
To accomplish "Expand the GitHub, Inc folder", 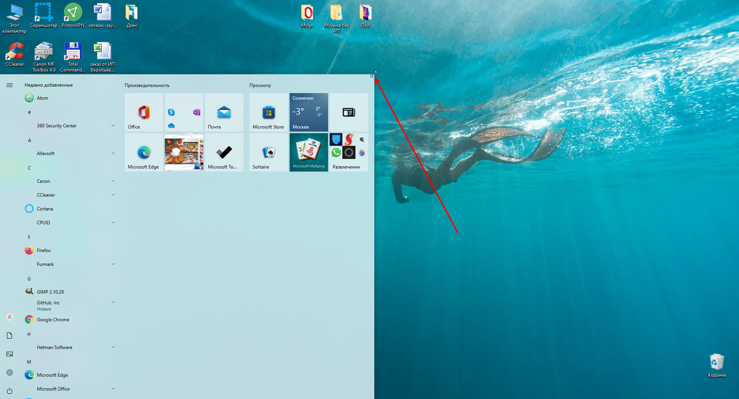I will 70,306.
